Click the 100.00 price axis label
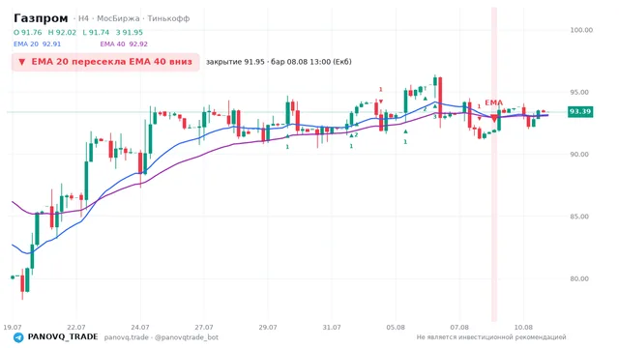Viewport: 619px width, 348px height. [x=581, y=30]
